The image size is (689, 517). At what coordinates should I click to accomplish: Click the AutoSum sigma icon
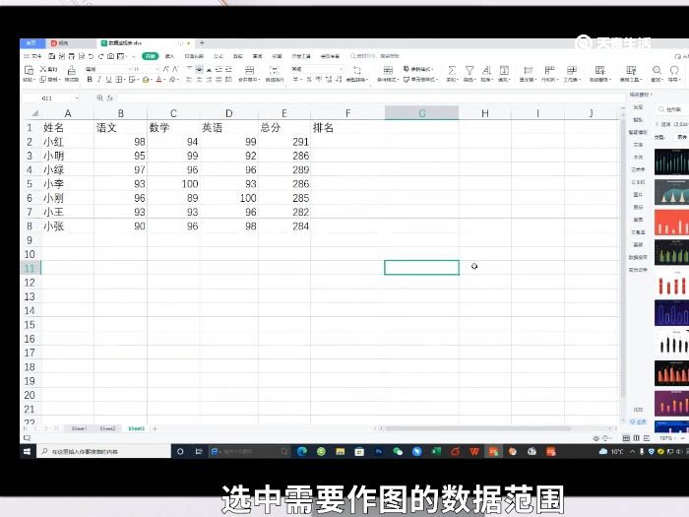tap(452, 70)
